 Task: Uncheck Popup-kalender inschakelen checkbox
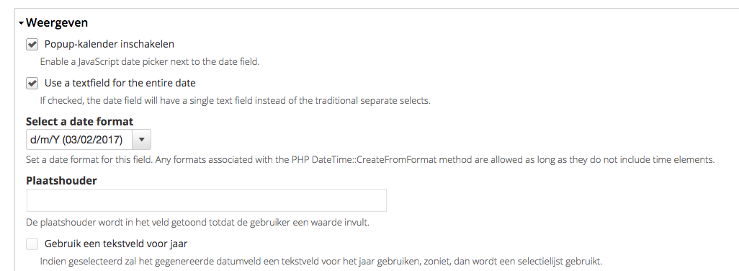coord(32,44)
